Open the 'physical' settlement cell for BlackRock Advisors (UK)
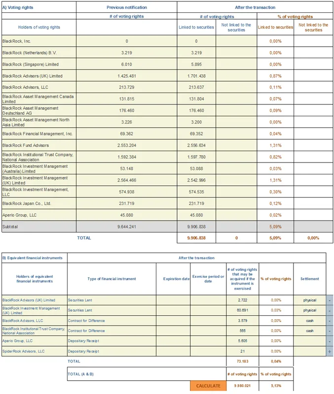 (x=309, y=300)
